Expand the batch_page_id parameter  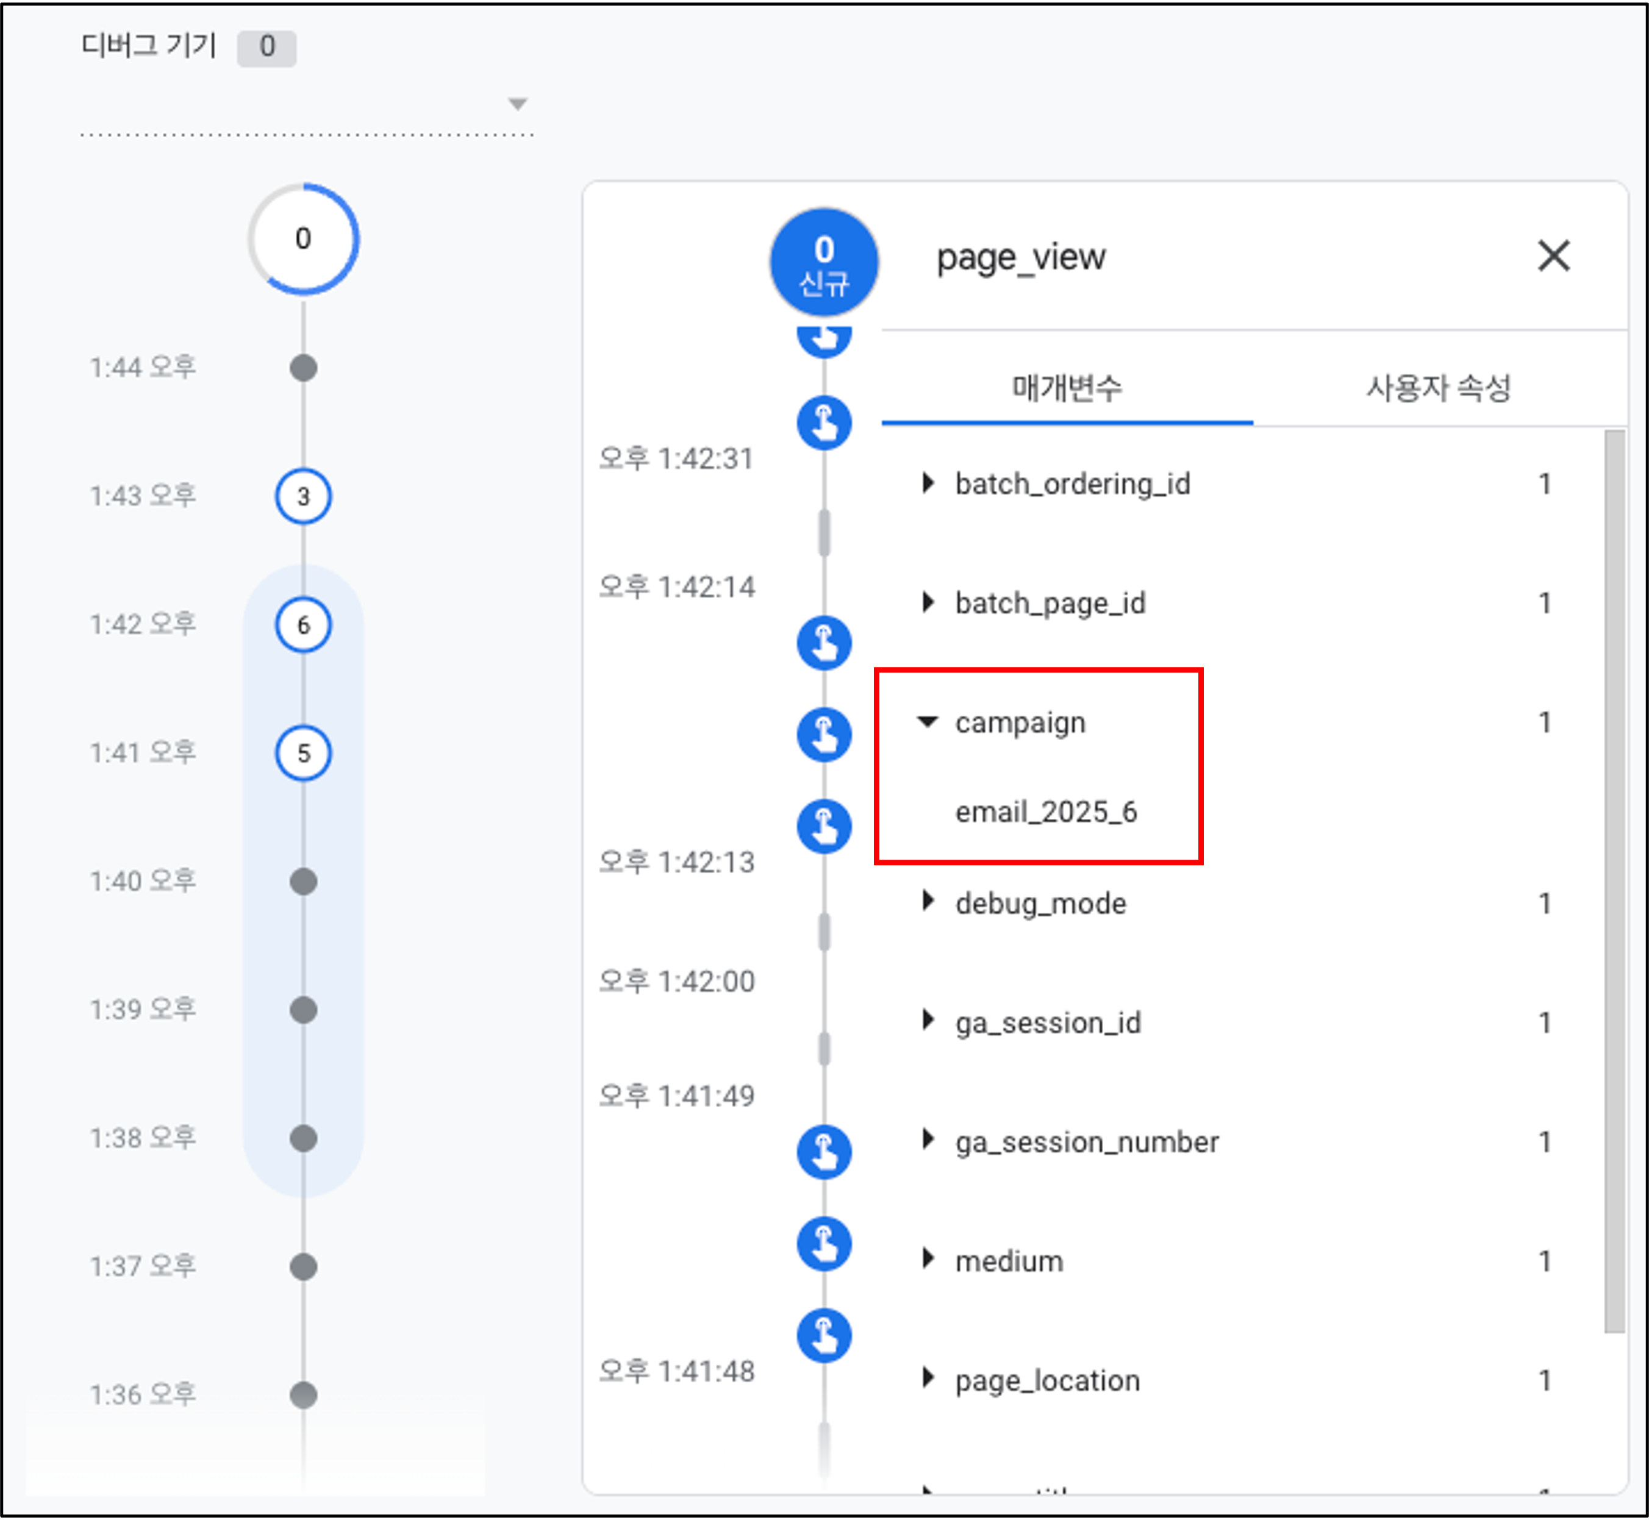928,602
